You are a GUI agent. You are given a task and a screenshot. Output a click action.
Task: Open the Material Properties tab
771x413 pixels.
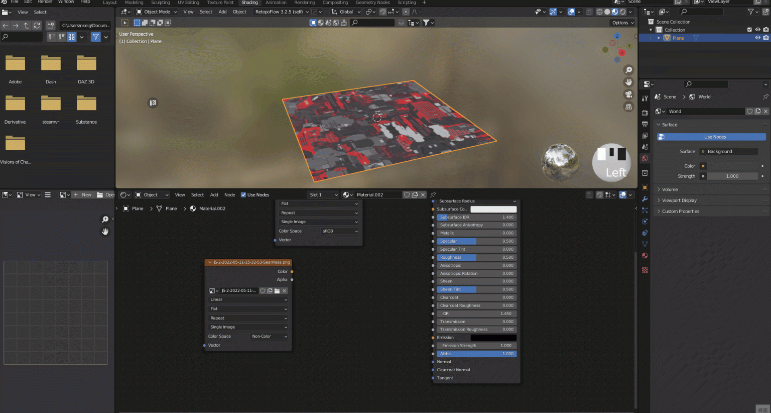click(x=645, y=255)
